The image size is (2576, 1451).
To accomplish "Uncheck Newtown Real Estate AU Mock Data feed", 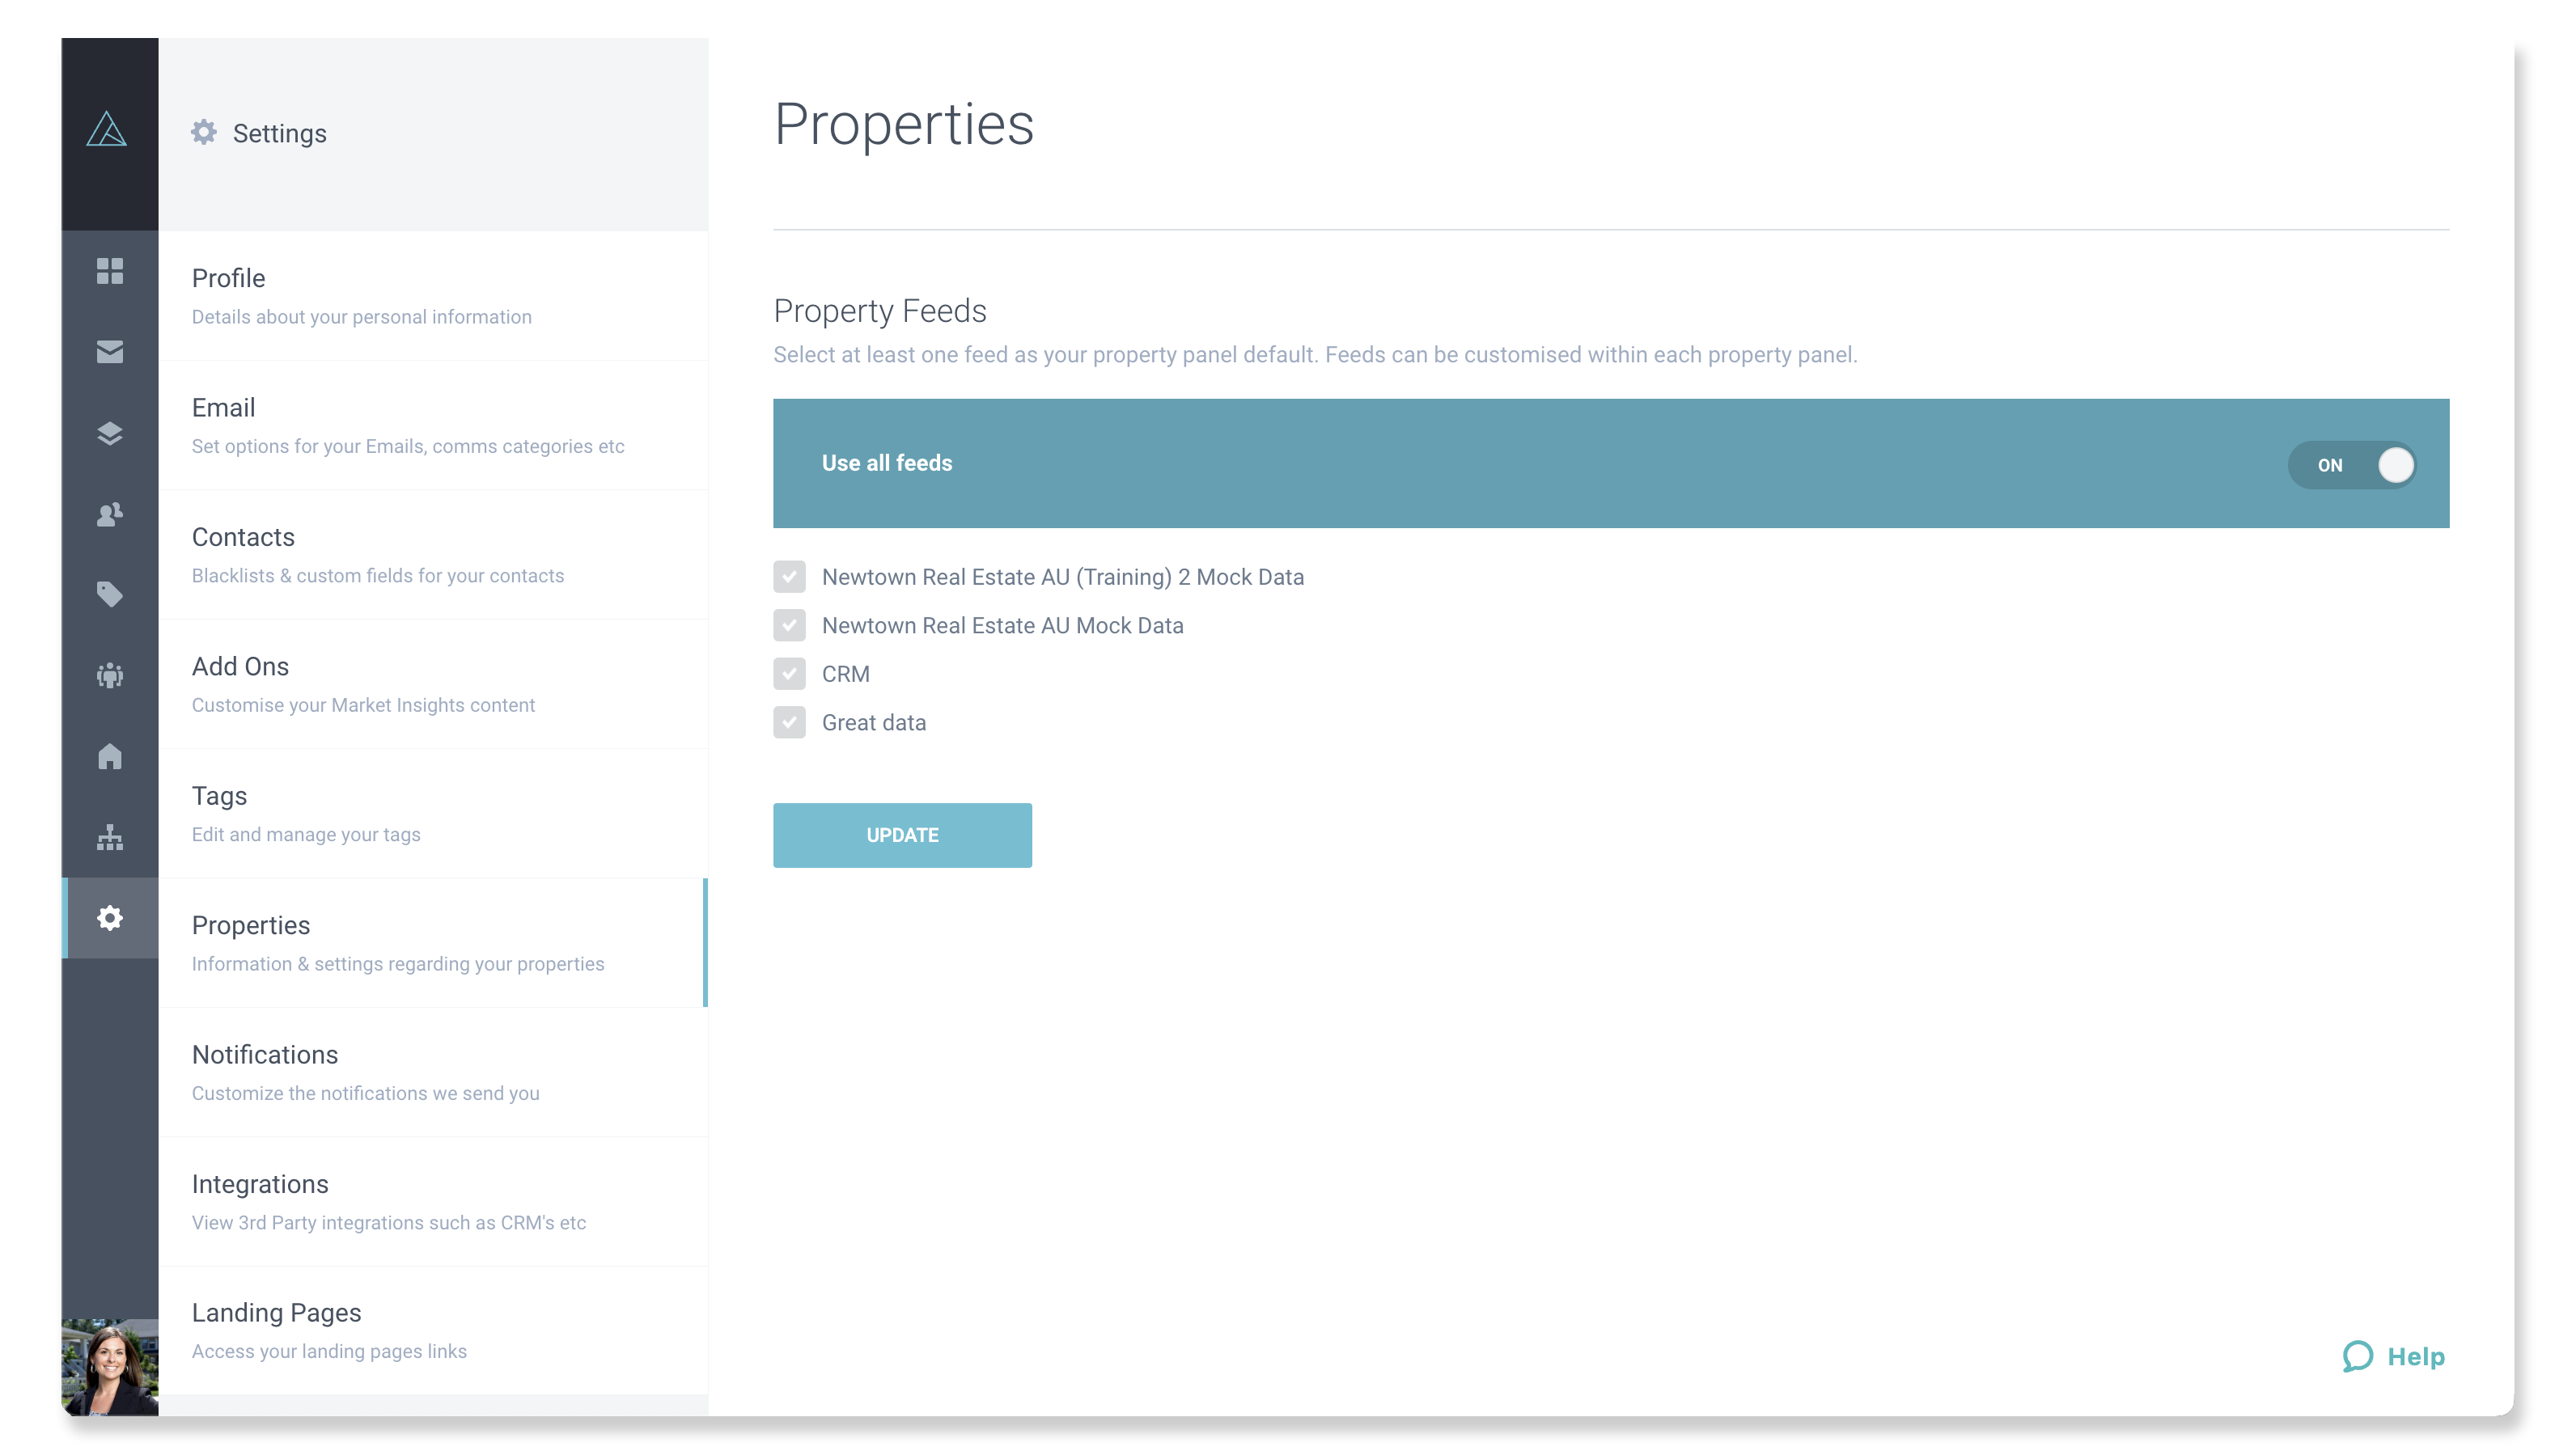I will pos(790,625).
